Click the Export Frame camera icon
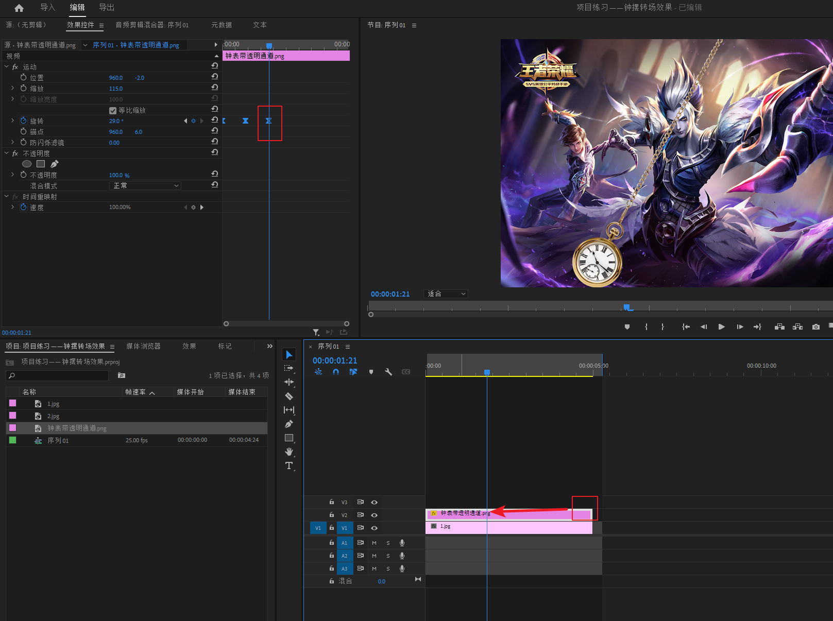This screenshot has width=833, height=621. pyautogui.click(x=816, y=327)
